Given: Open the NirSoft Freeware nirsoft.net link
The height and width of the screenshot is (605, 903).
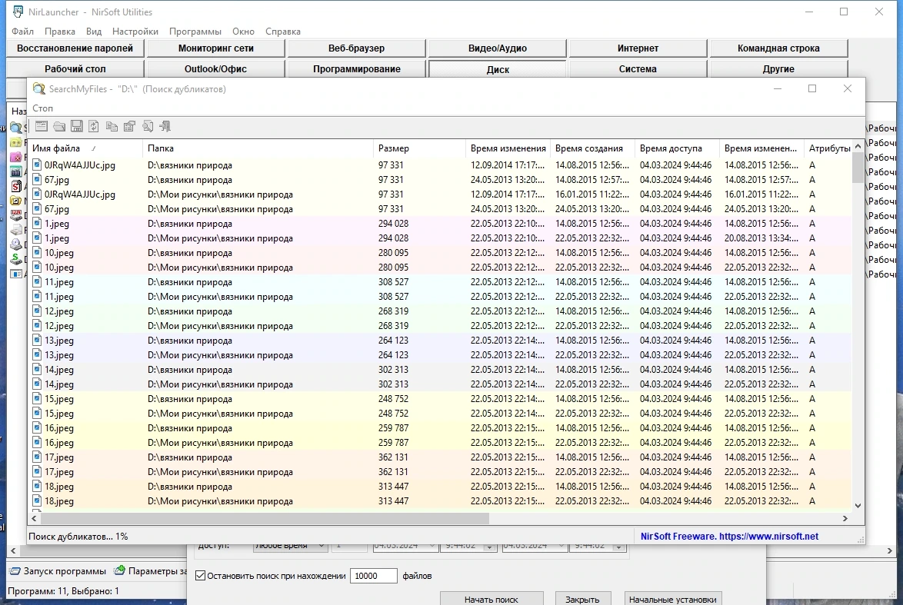Looking at the screenshot, I should point(729,536).
